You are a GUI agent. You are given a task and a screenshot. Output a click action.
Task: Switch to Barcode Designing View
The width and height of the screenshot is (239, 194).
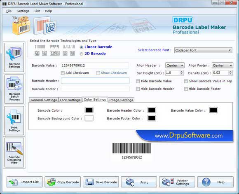pyautogui.click(x=14, y=152)
